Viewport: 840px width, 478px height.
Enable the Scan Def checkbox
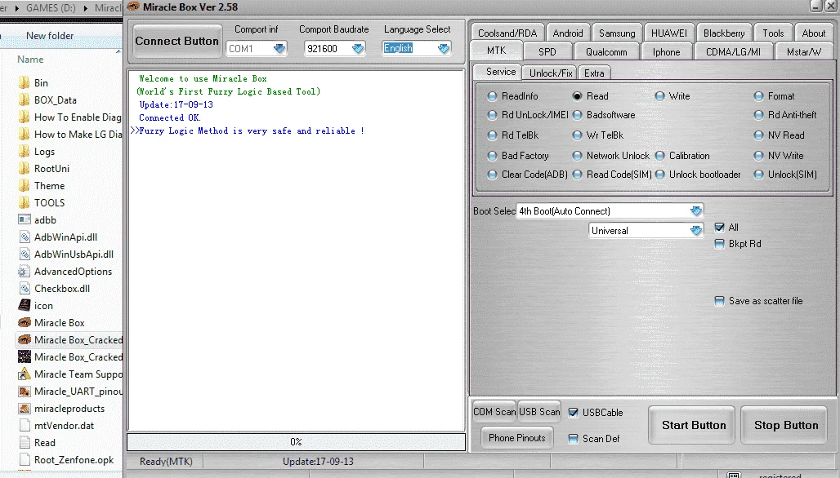574,438
